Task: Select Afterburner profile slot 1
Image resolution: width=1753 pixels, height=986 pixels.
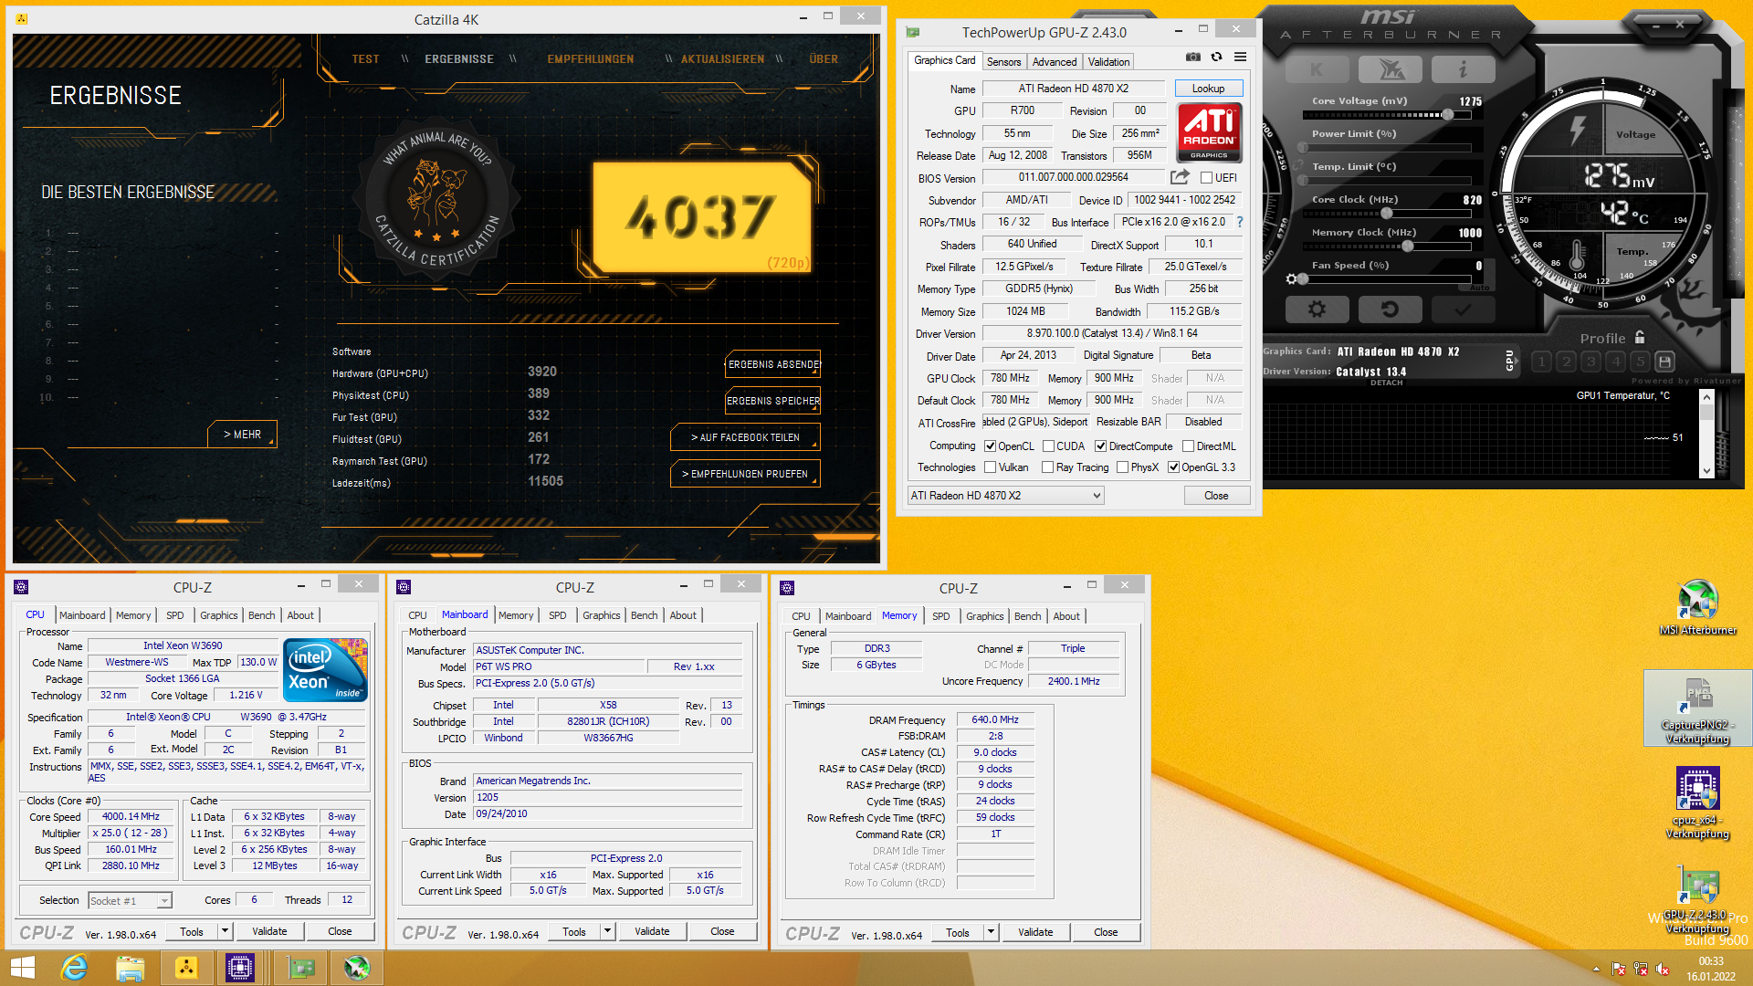Action: coord(1541,362)
